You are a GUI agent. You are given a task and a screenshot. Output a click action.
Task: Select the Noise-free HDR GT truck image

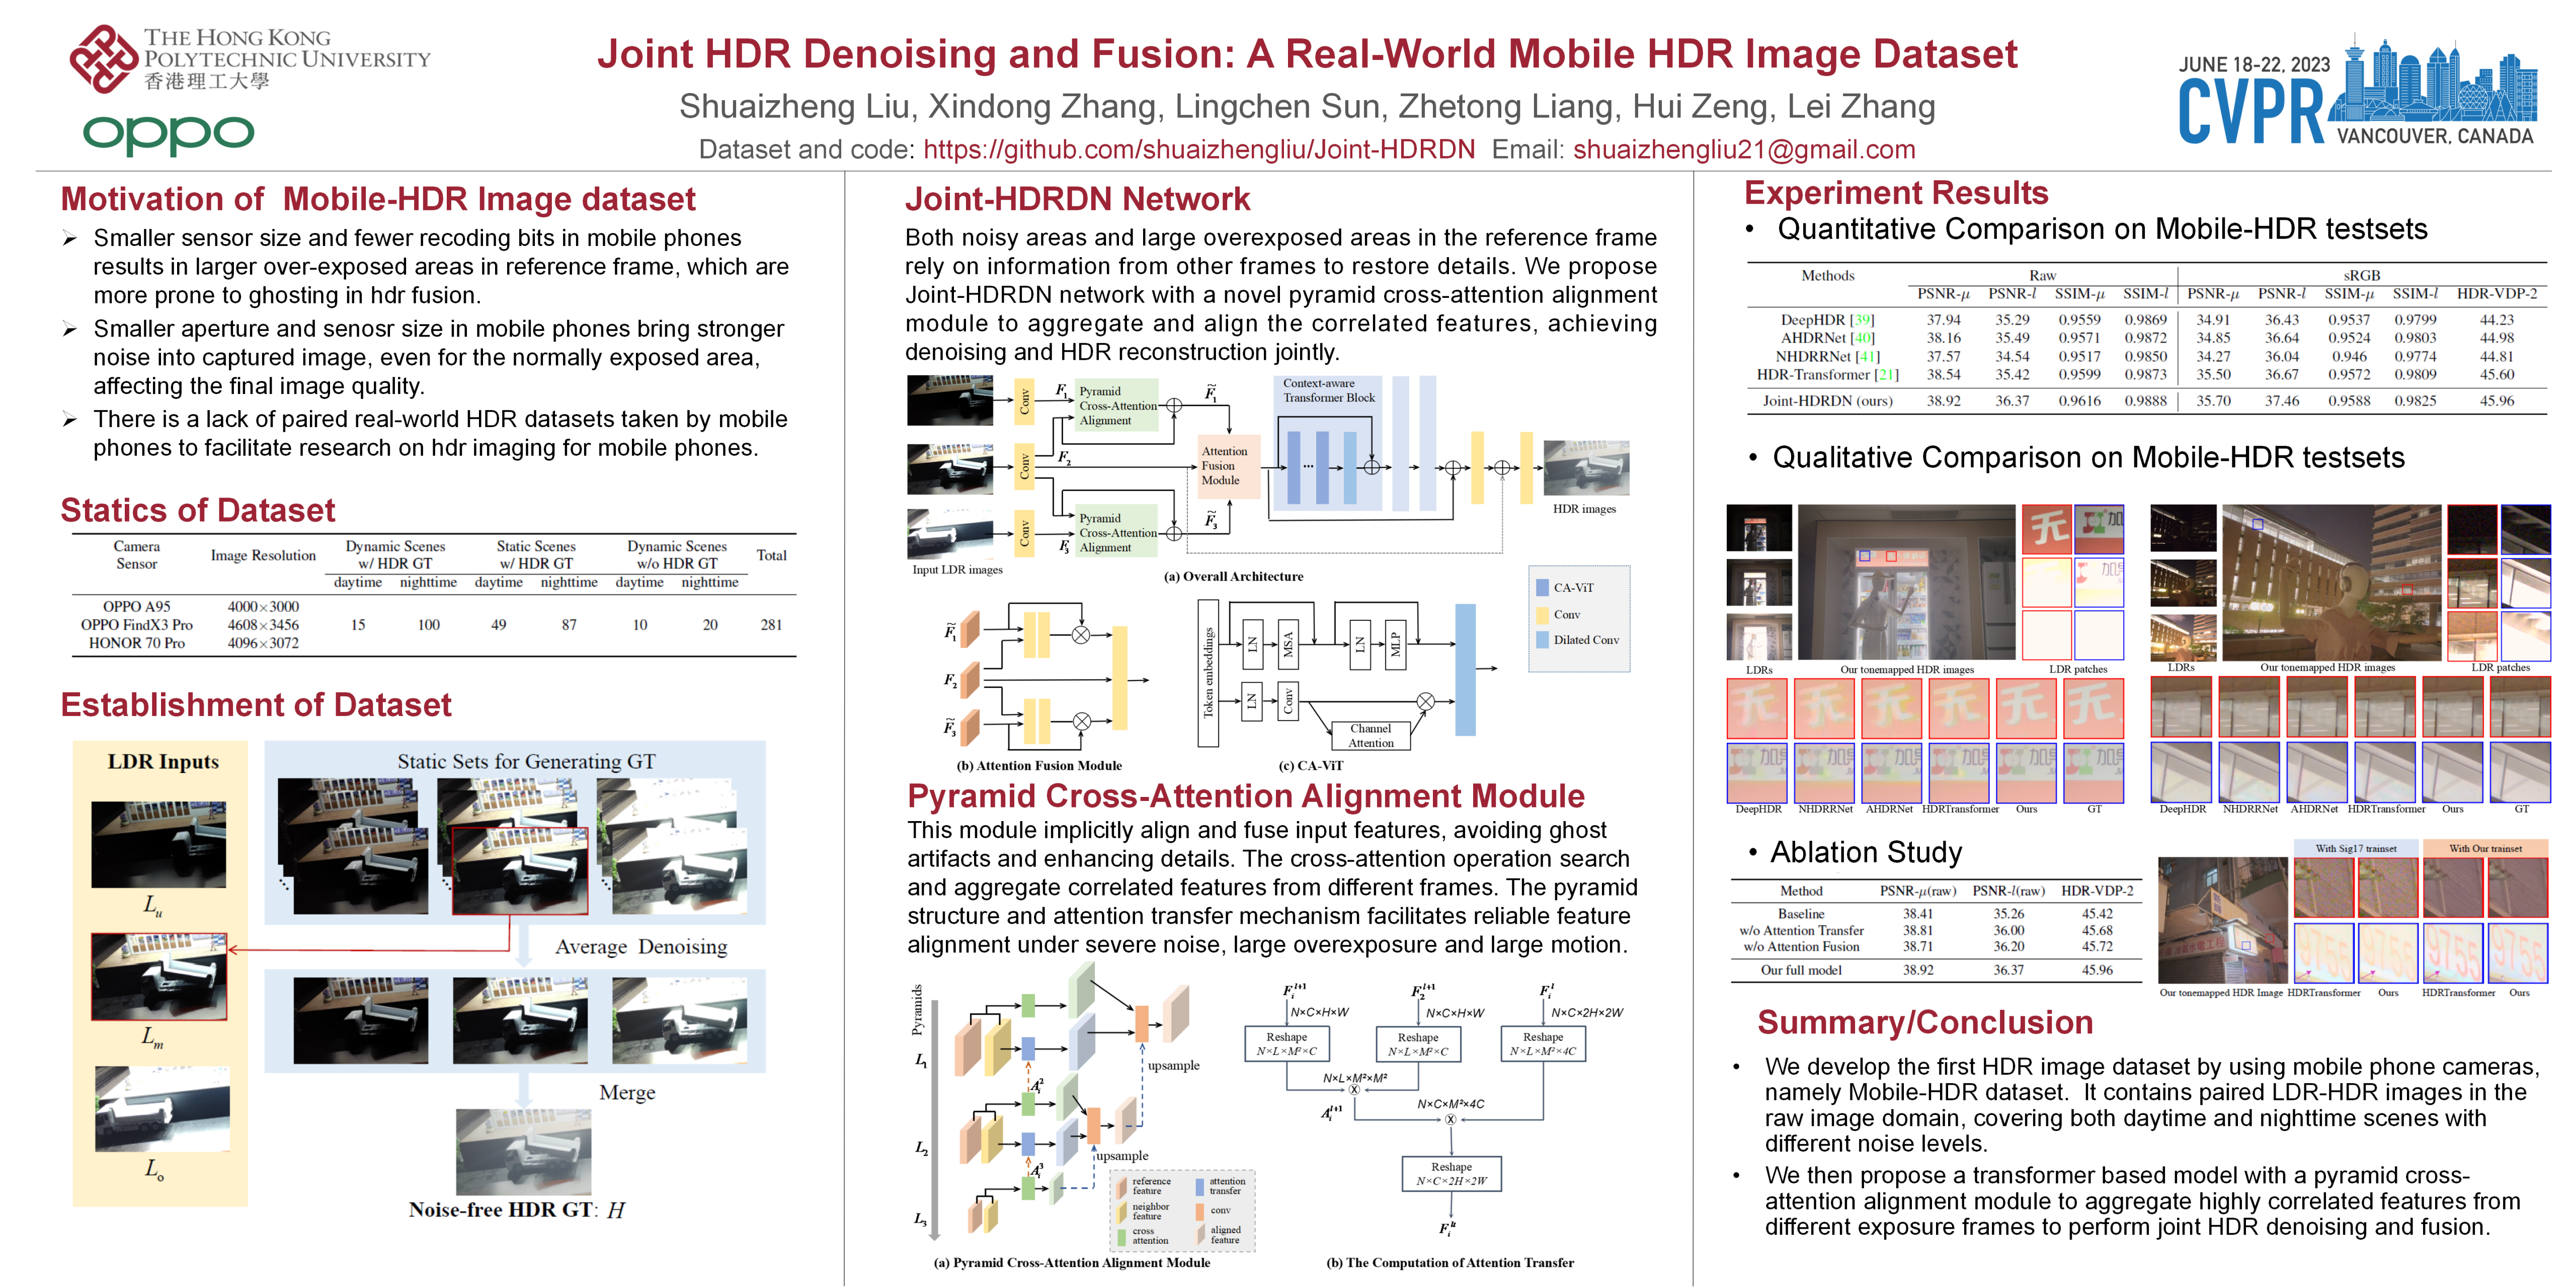(x=523, y=1151)
